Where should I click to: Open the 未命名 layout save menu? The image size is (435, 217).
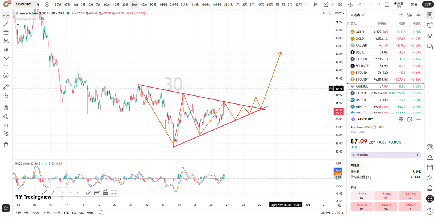[399, 4]
